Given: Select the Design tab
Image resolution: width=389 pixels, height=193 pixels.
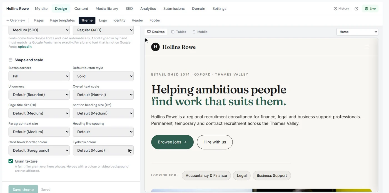Looking at the screenshot, I should click(x=61, y=9).
